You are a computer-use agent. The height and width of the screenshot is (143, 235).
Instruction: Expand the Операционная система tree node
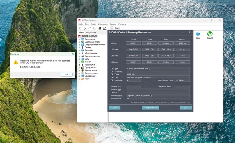79,44
